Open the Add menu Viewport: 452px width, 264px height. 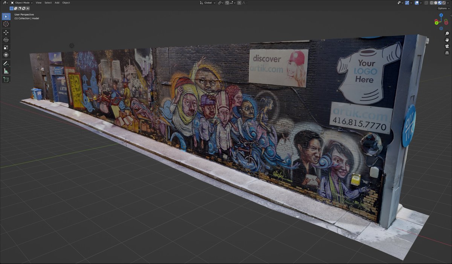coord(57,3)
